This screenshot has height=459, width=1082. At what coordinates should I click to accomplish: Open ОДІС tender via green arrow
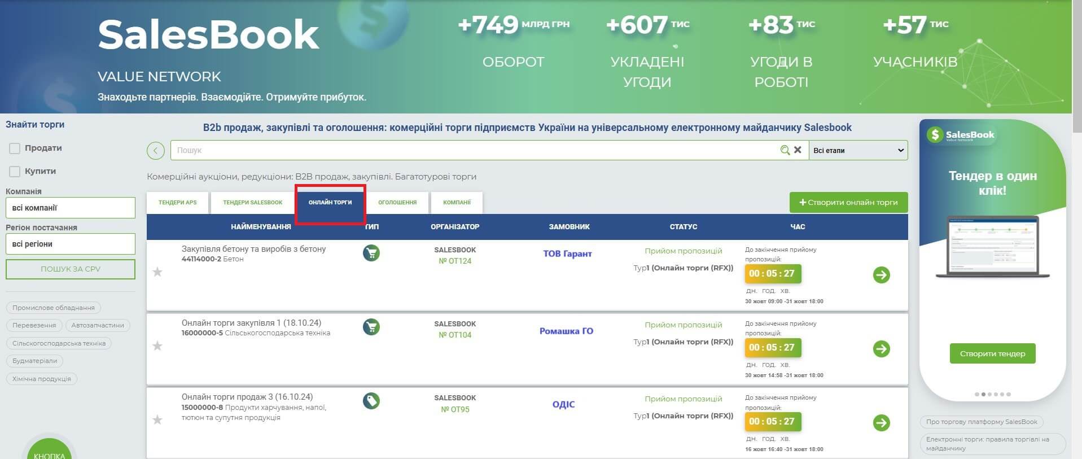882,423
